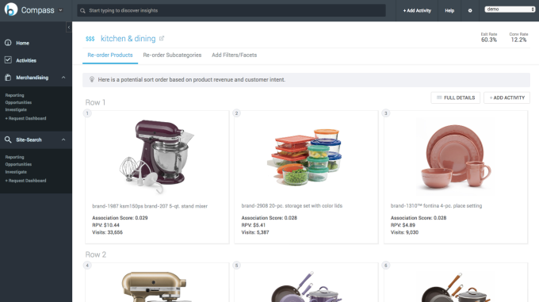Click the kitchen & dining title
This screenshot has height=302, width=539.
(x=128, y=39)
